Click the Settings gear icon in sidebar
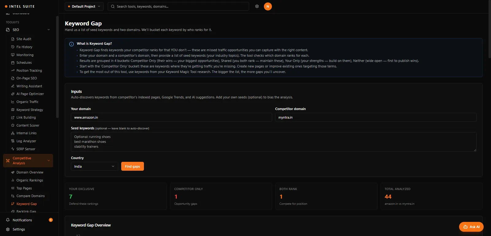Viewport: 491px width, 236px height. tap(8, 229)
